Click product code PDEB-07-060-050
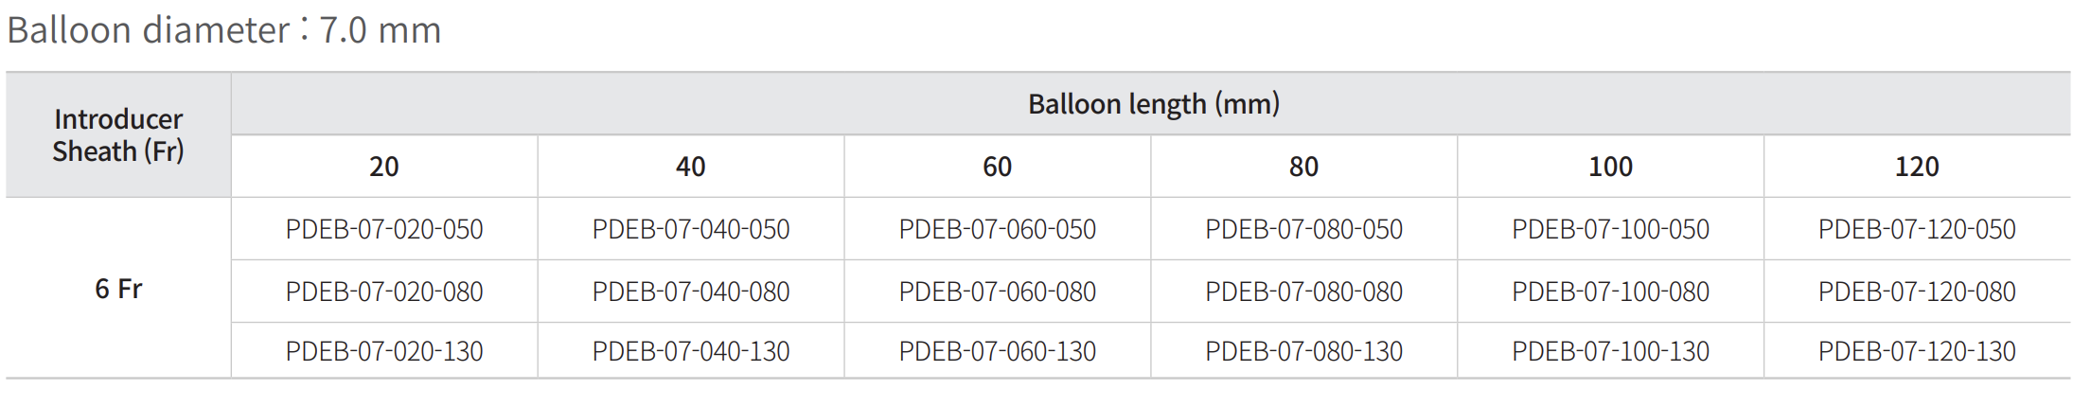Image resolution: width=2073 pixels, height=407 pixels. pos(998,229)
